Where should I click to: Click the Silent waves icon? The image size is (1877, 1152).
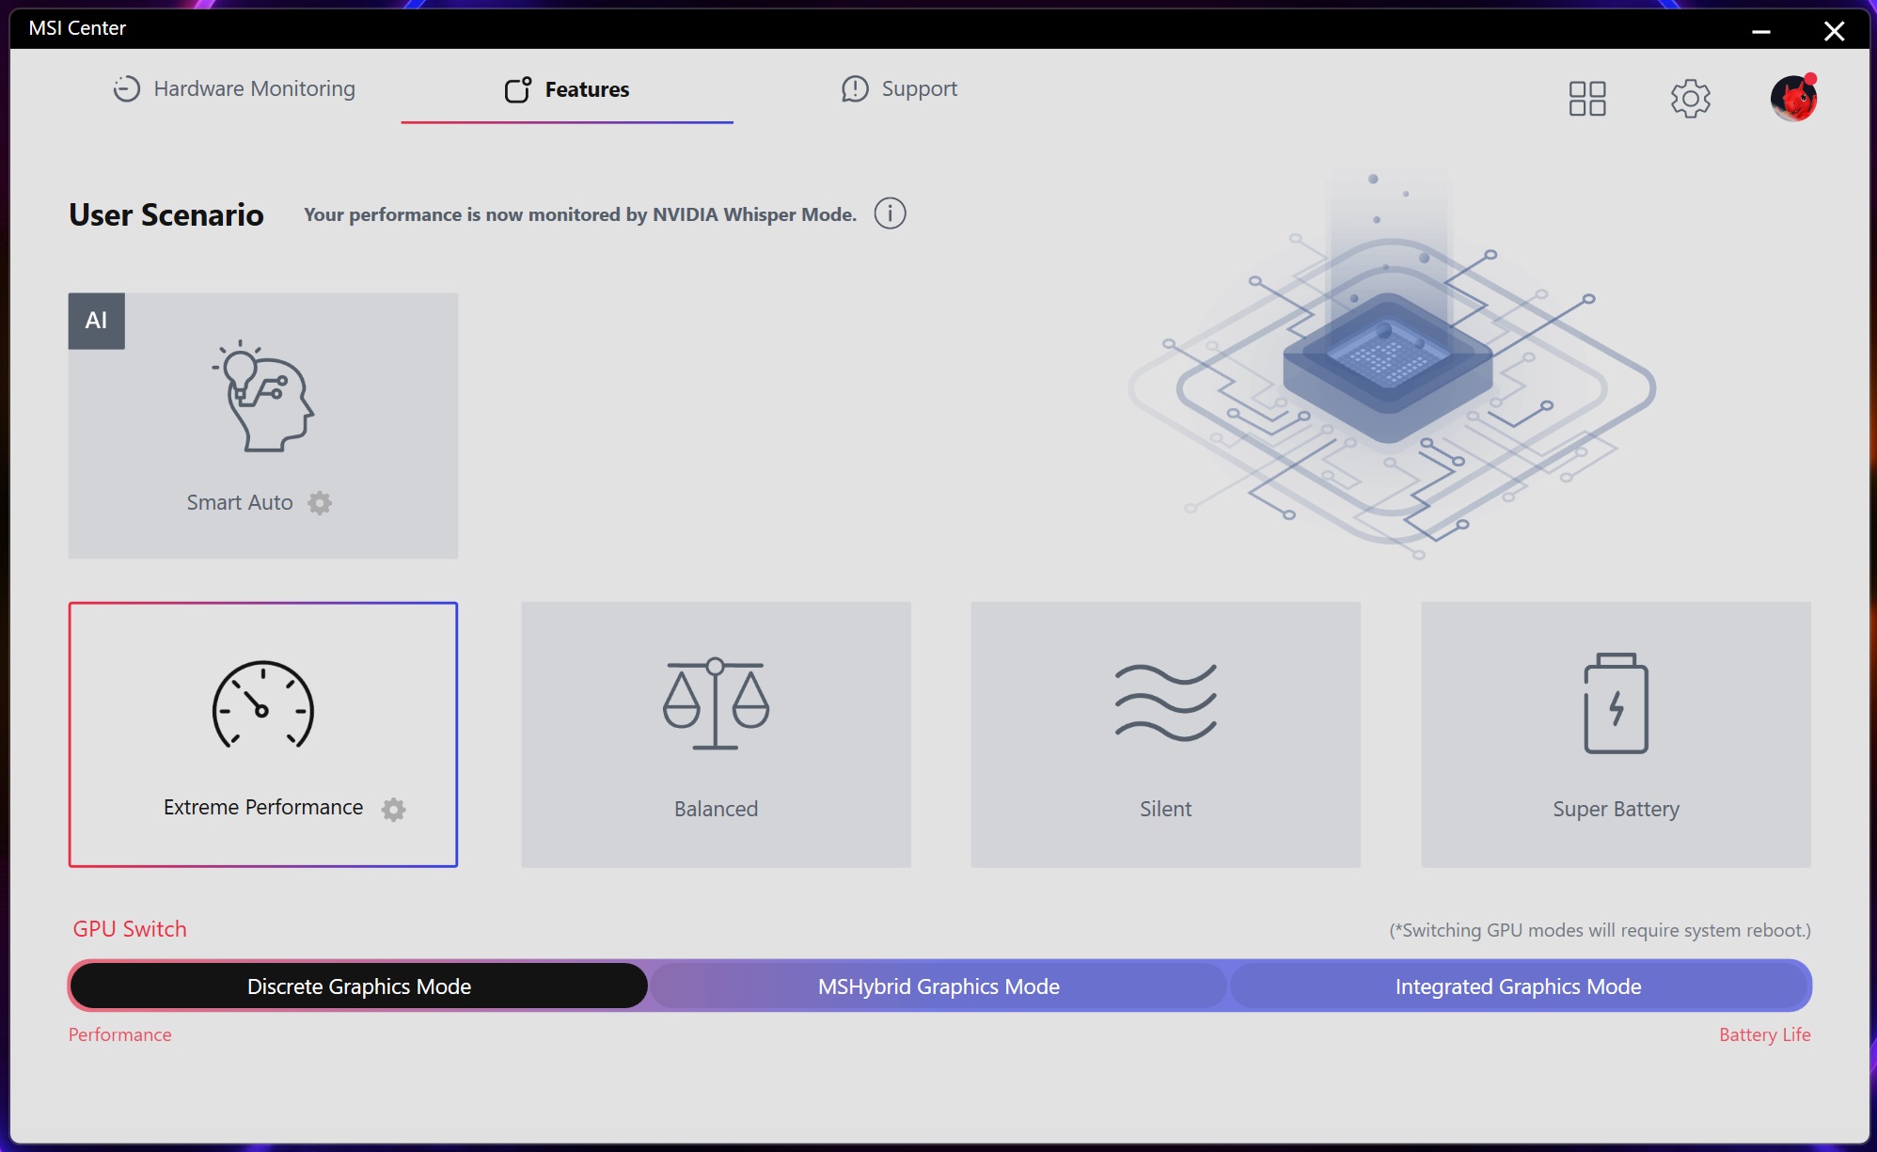pos(1166,702)
